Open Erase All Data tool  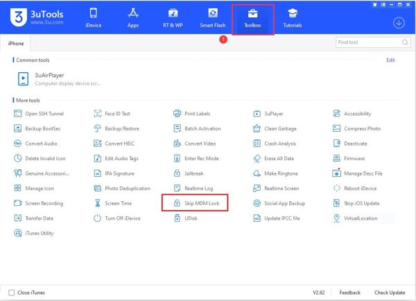coord(274,158)
